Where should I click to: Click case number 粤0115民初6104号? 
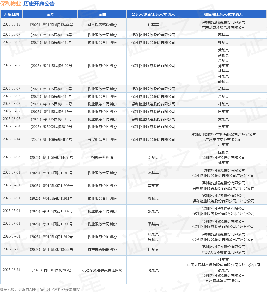coord(51,35)
